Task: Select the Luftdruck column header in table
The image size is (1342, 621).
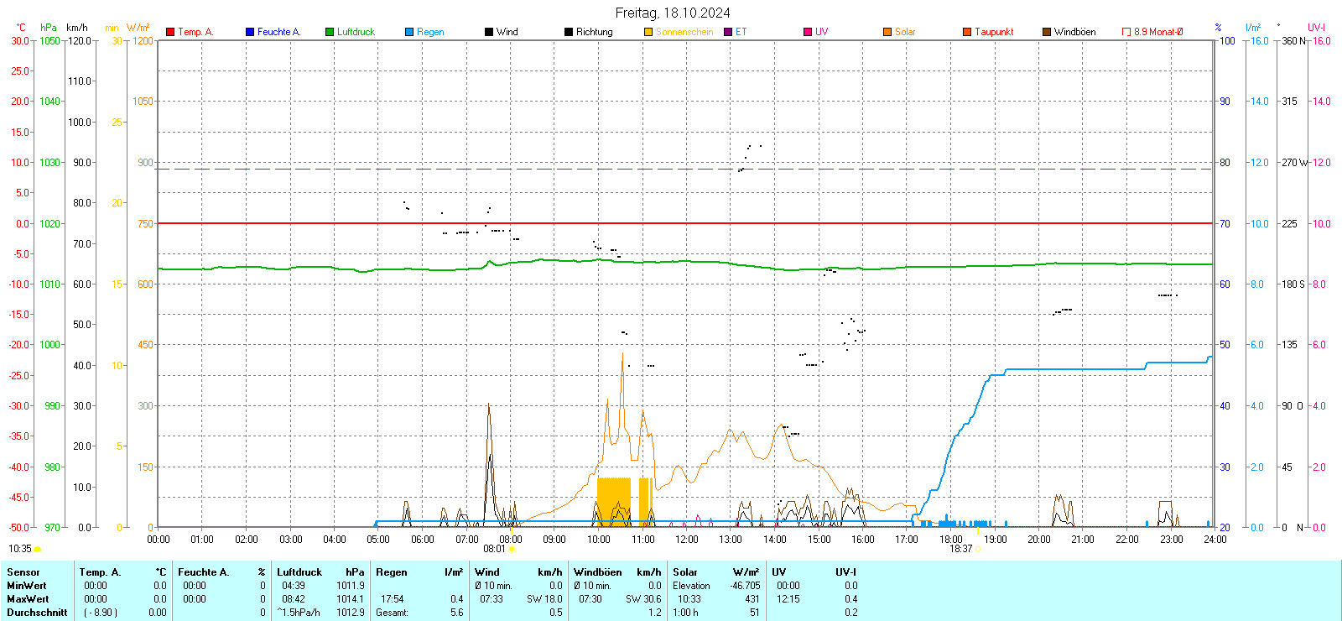Action: point(299,572)
